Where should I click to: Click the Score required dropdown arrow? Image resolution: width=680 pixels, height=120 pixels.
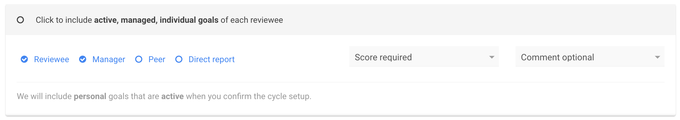tap(492, 57)
